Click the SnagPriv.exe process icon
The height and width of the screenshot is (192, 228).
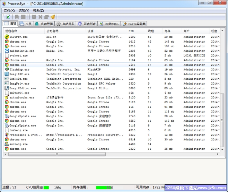pyautogui.click(x=7, y=83)
